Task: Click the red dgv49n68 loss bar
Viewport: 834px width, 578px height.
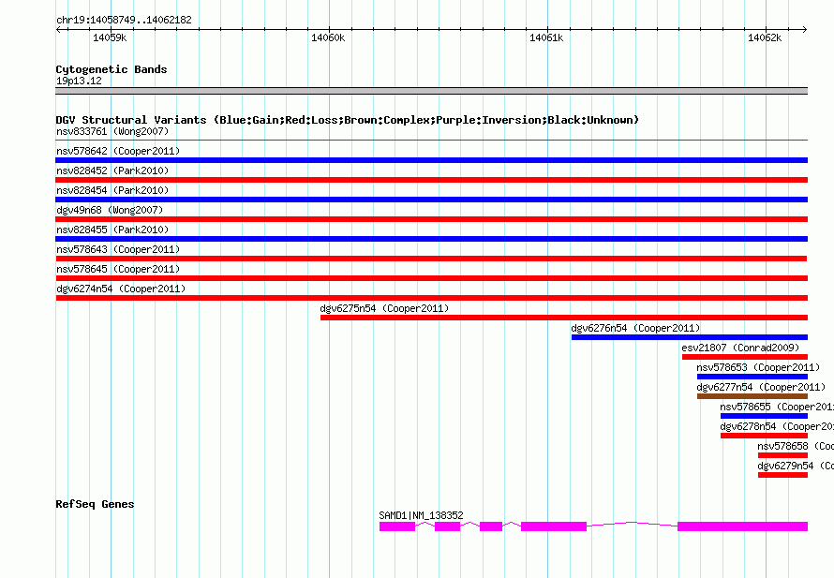Action: (431, 219)
